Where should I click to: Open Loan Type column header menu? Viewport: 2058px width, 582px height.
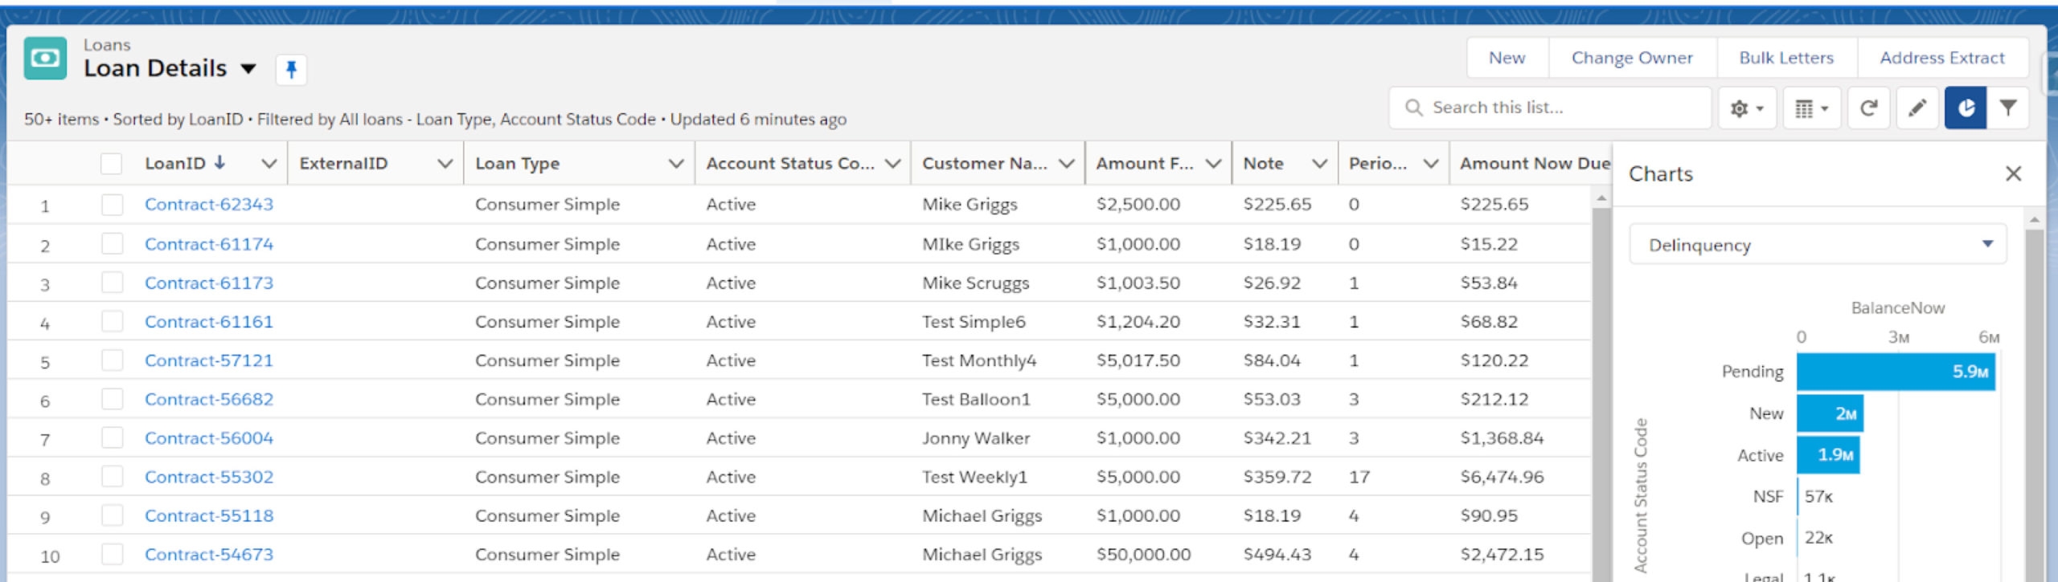pyautogui.click(x=675, y=164)
